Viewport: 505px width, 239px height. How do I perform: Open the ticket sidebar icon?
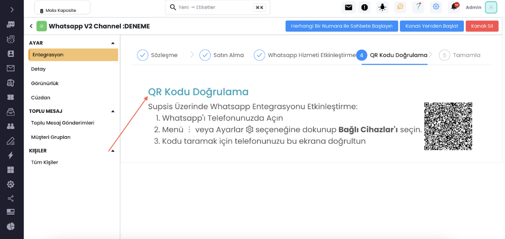11,97
